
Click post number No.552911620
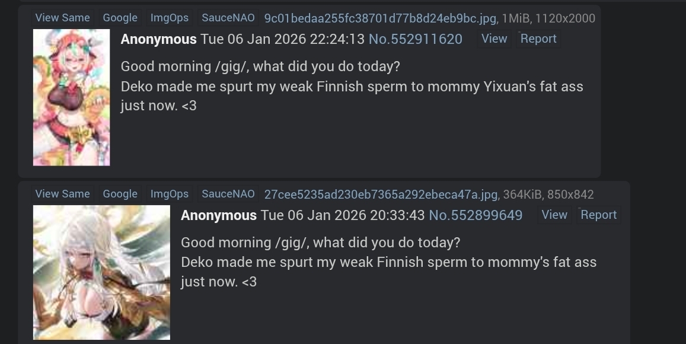point(415,39)
